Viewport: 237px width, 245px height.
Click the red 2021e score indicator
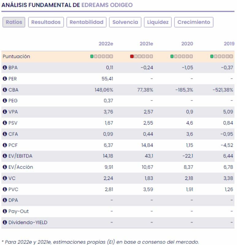click(x=132, y=57)
